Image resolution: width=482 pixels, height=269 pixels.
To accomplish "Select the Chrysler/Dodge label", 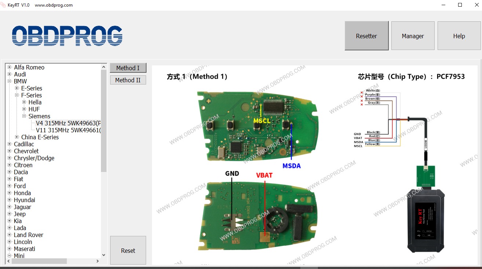I will (x=34, y=158).
